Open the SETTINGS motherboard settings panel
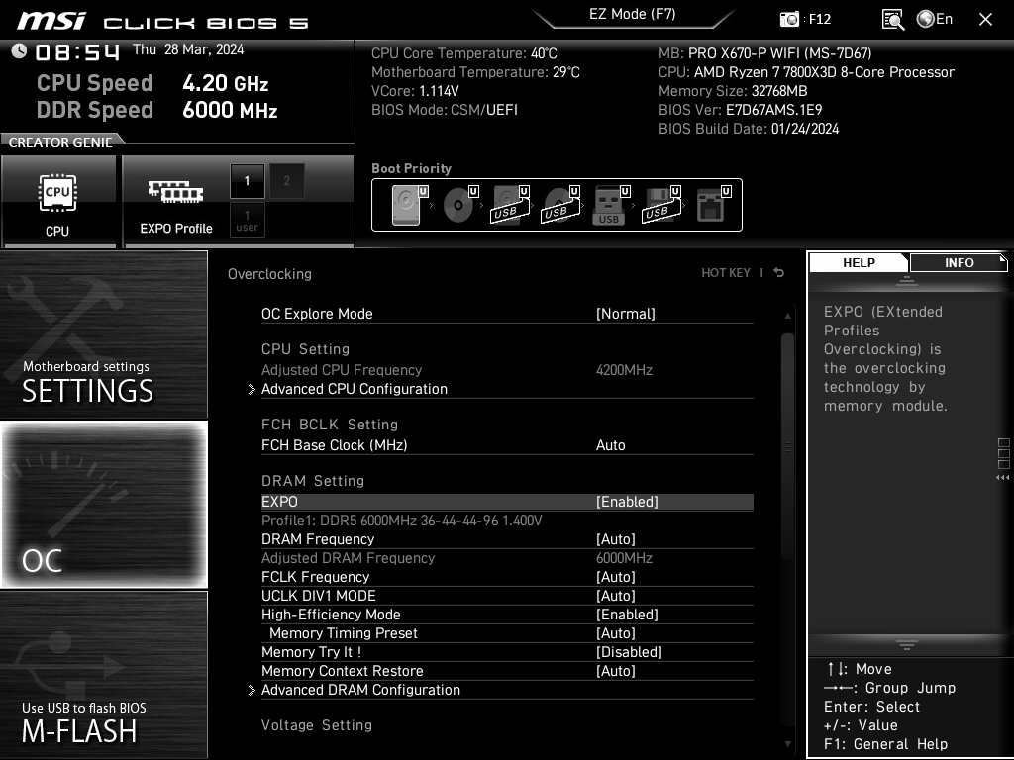This screenshot has height=760, width=1014. tap(103, 334)
